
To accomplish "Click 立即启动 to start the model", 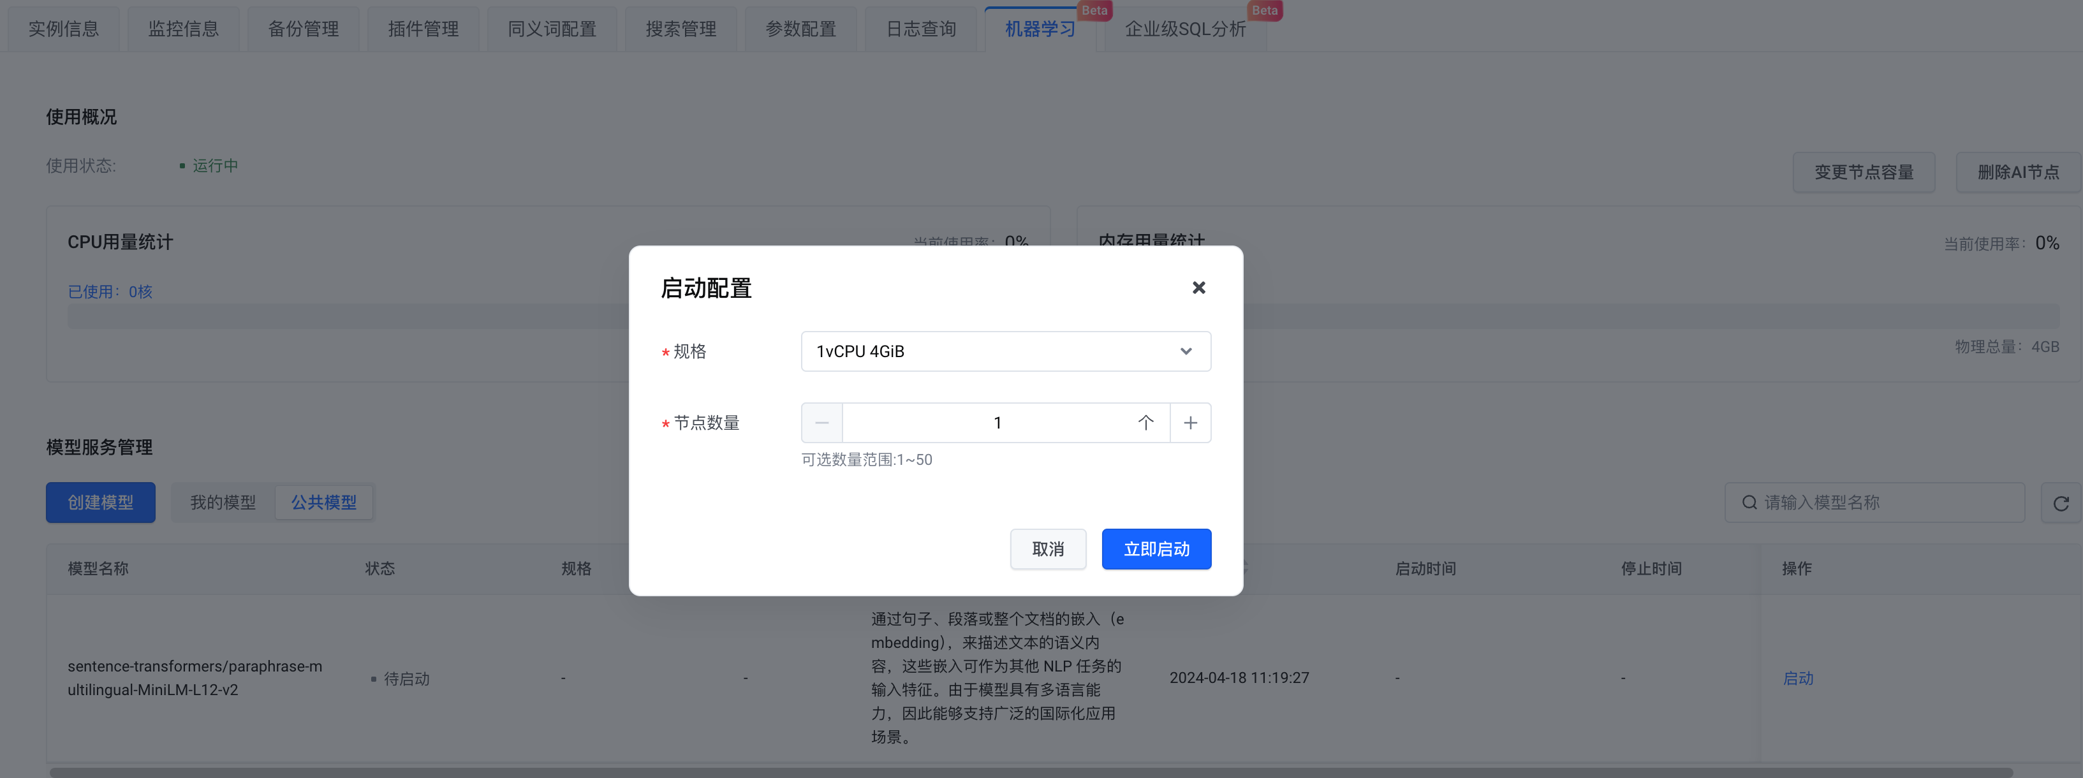I will tap(1156, 549).
